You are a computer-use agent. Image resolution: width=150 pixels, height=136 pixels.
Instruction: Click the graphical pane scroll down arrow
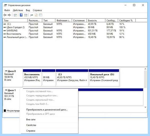[145, 107]
